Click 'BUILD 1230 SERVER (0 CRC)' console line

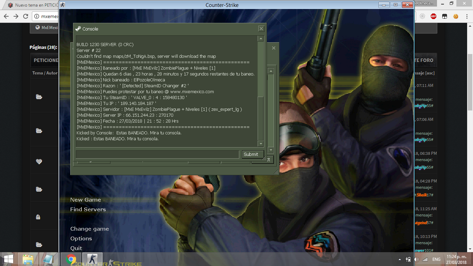(105, 45)
